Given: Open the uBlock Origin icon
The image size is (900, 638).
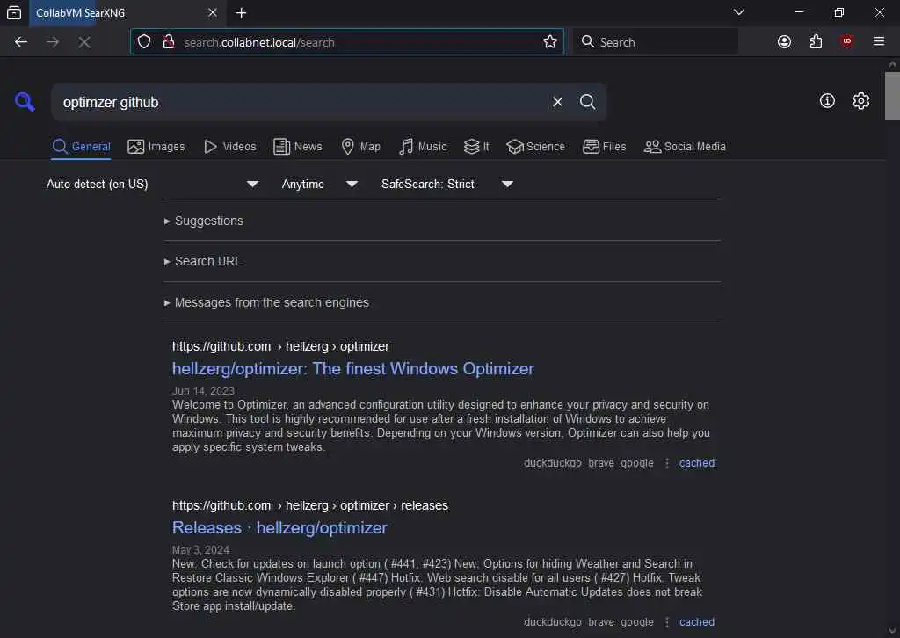Looking at the screenshot, I should 846,41.
